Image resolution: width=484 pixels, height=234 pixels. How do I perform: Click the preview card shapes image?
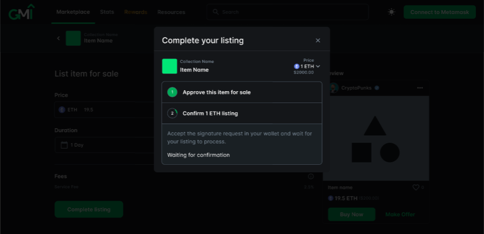coord(376,138)
